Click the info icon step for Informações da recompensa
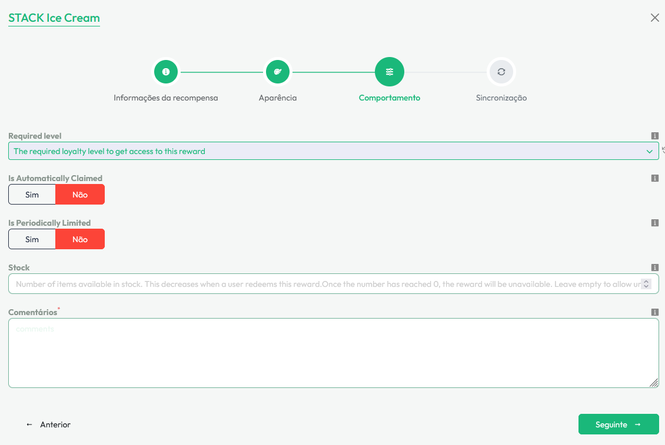 (x=166, y=72)
